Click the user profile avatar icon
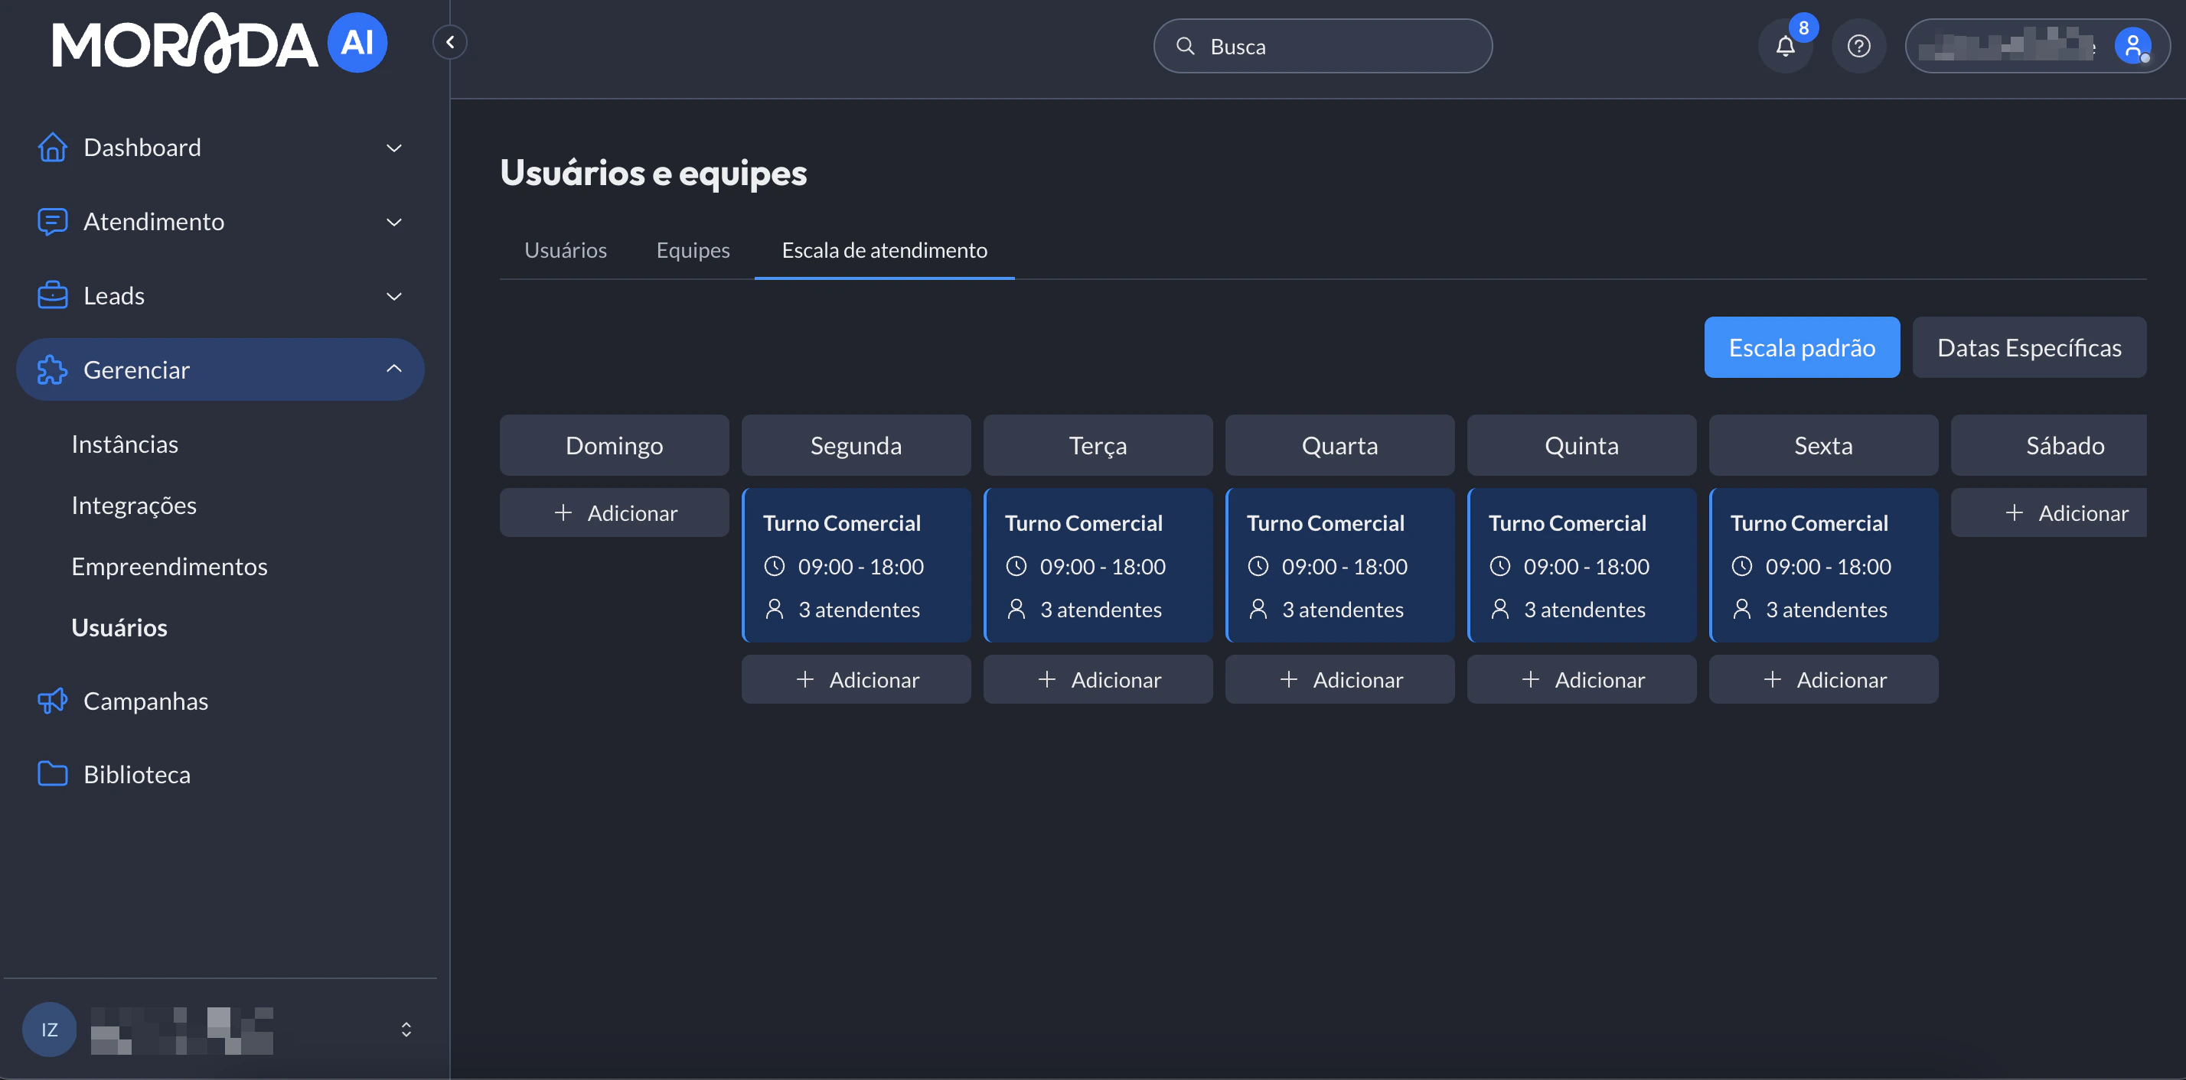The image size is (2186, 1080). click(x=2132, y=46)
